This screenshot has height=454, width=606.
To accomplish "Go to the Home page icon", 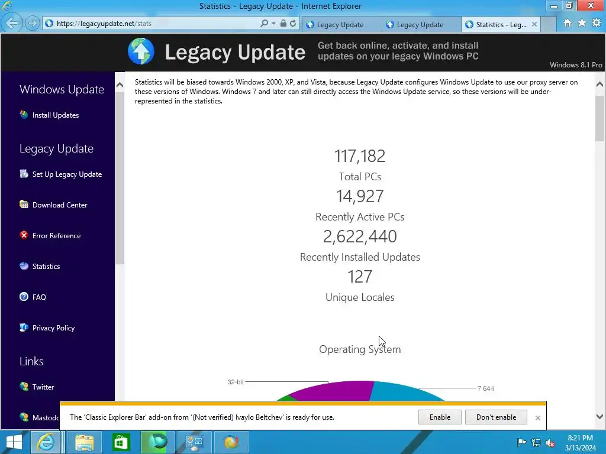I will tap(568, 23).
